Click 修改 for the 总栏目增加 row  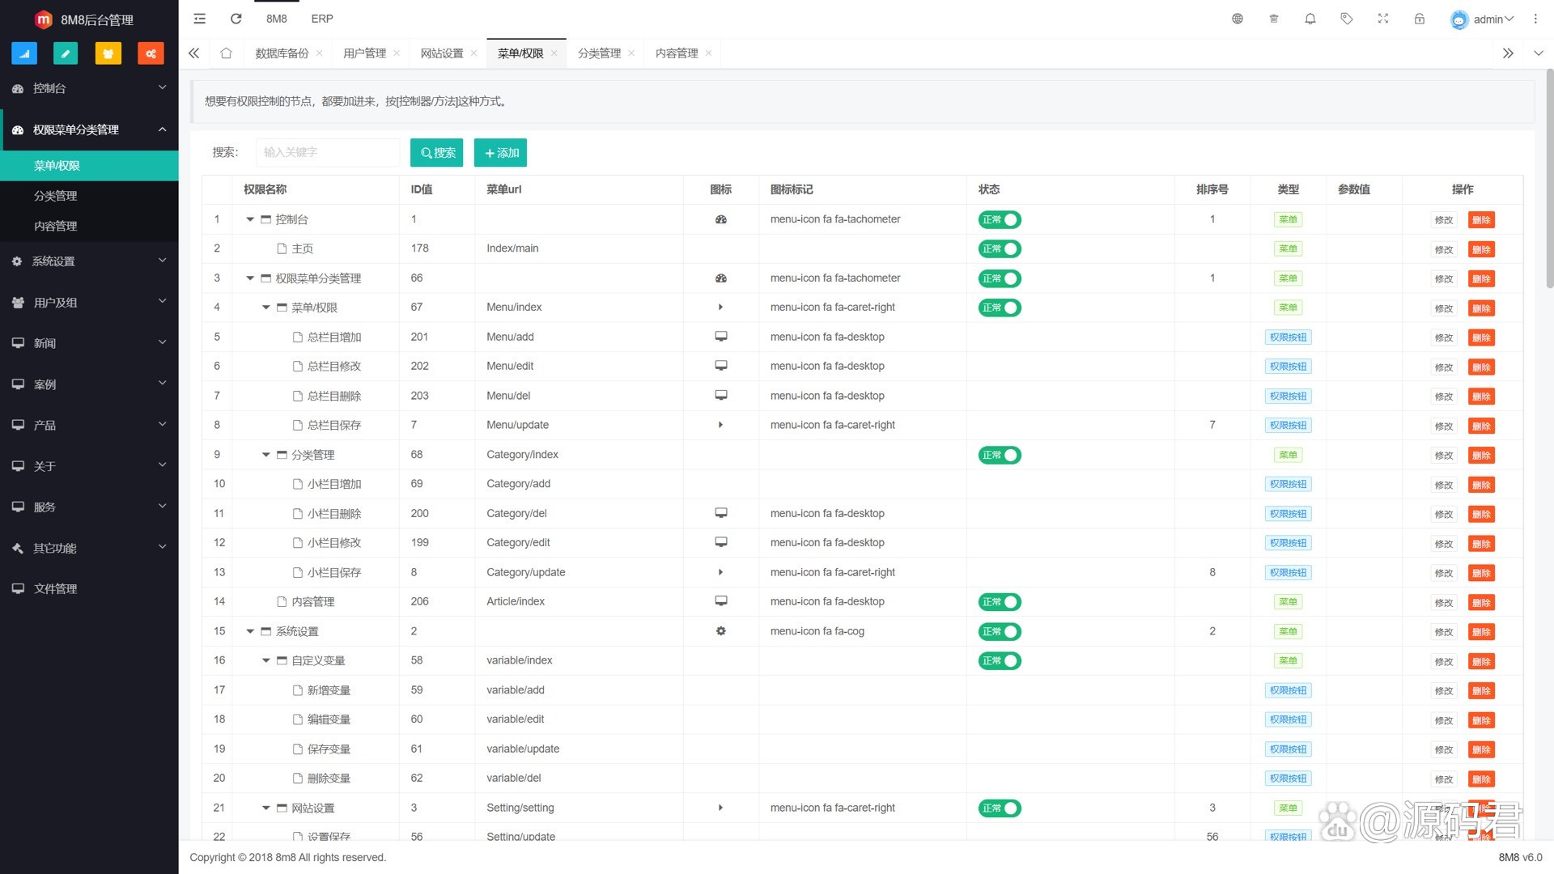coord(1444,337)
